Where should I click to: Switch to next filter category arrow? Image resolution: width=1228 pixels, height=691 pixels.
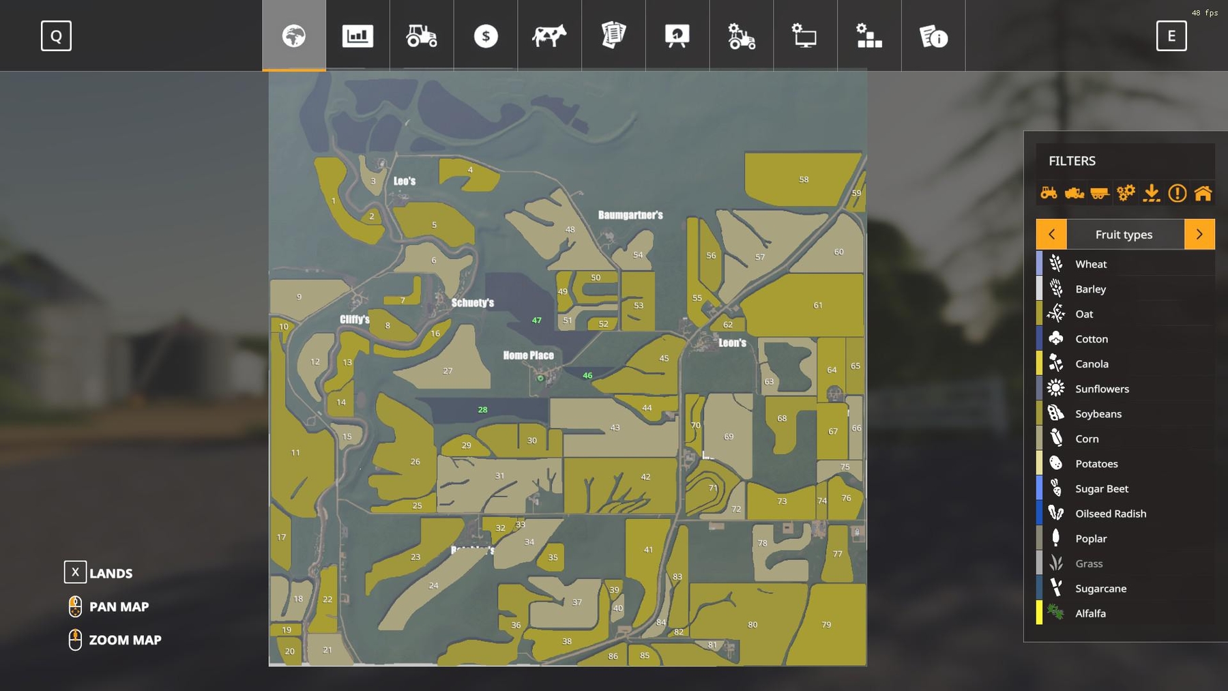pos(1199,234)
